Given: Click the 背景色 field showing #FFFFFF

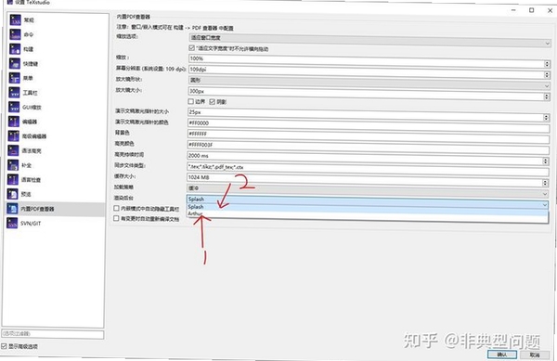Looking at the screenshot, I should (x=369, y=136).
